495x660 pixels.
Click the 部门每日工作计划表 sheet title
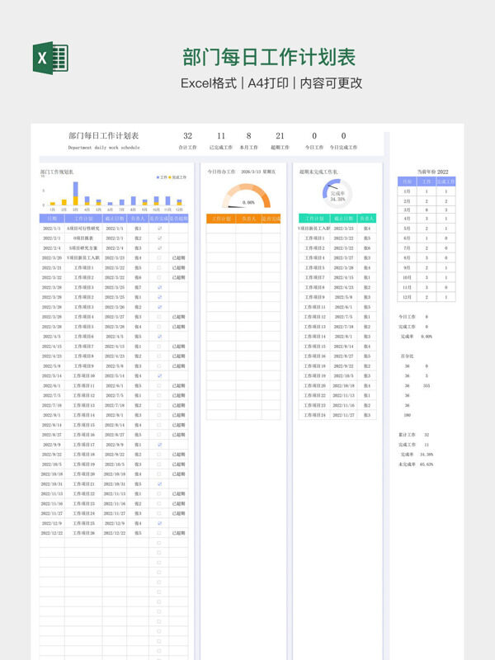point(104,135)
